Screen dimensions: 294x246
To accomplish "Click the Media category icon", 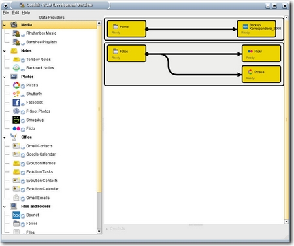I will click(14, 25).
